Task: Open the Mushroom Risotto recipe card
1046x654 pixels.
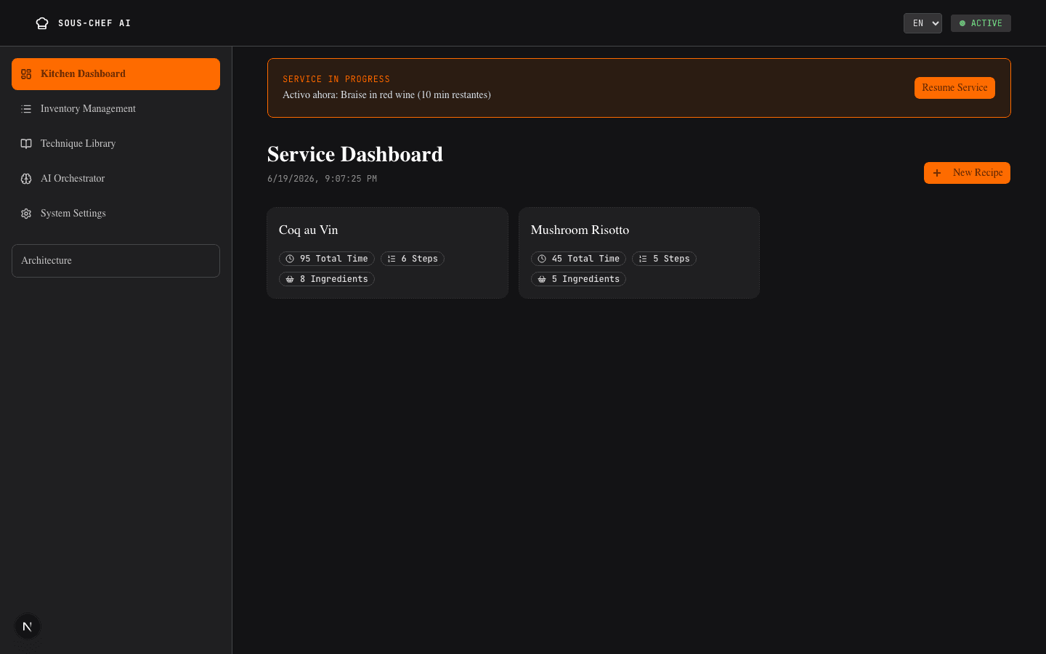Action: 639,253
